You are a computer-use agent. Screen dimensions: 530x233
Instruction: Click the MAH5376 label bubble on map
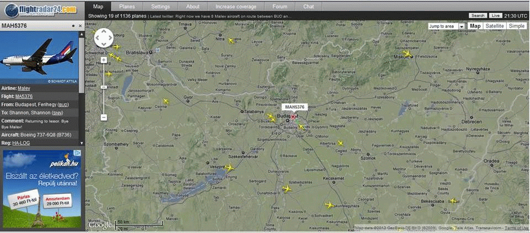(295, 107)
